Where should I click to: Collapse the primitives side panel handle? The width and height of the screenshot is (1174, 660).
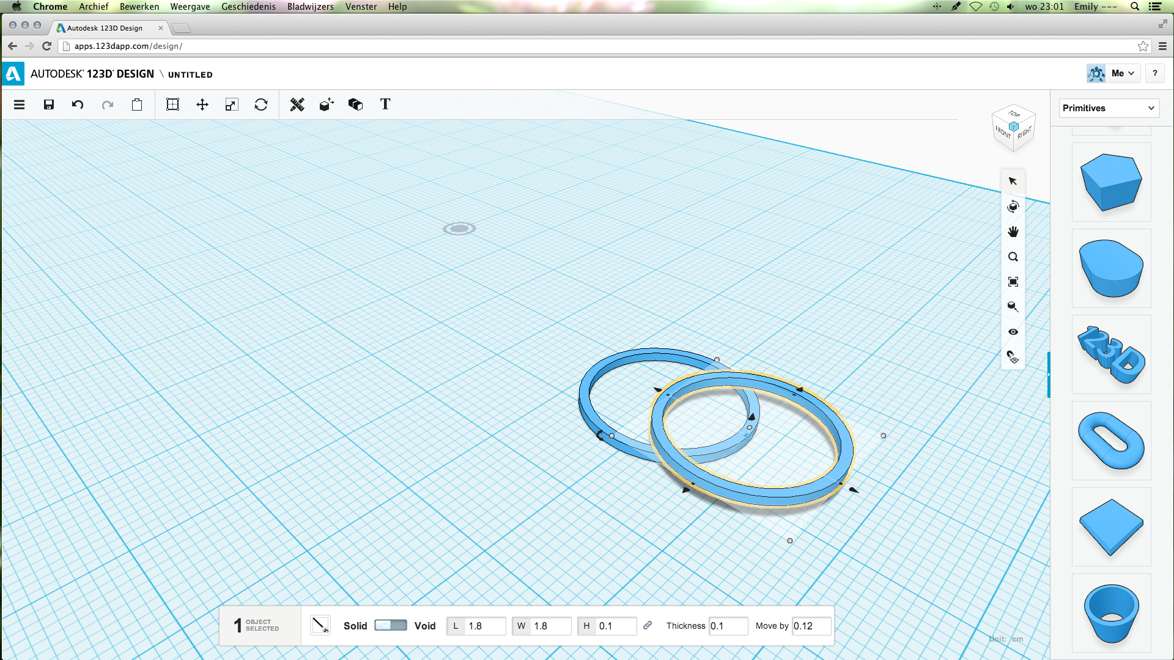1049,375
